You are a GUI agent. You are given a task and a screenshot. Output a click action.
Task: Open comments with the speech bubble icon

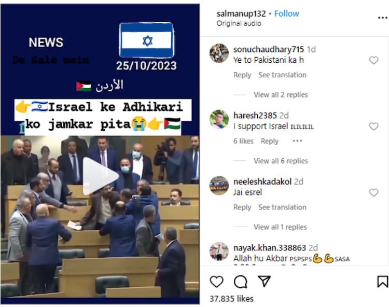240,282
